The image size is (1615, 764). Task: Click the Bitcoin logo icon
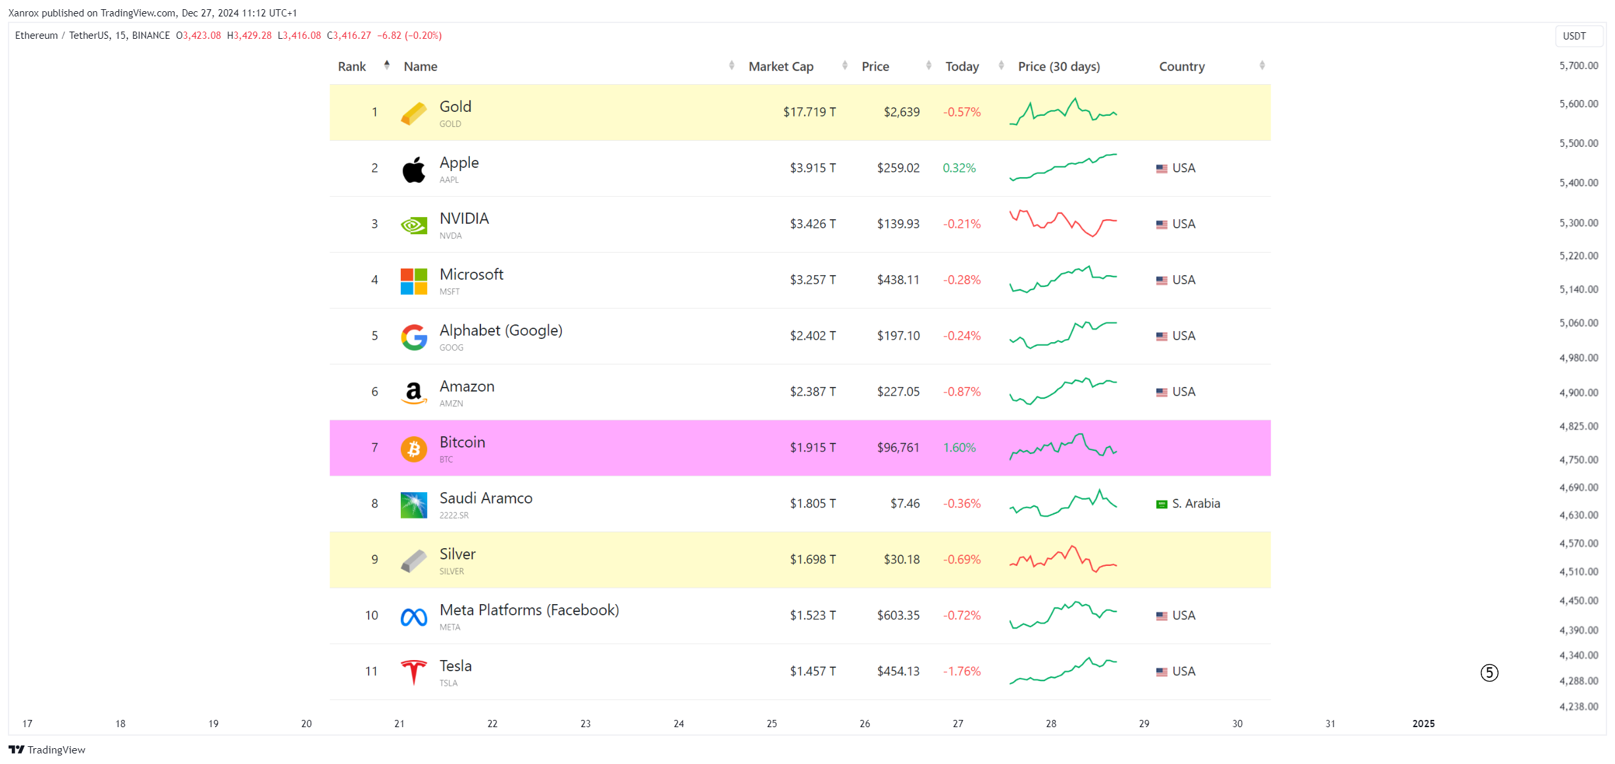[x=413, y=449]
